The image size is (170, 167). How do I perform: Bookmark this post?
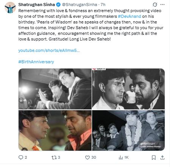coord(154,158)
